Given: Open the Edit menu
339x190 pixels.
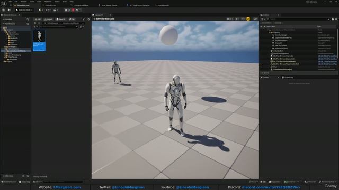Looking at the screenshot, I should (16, 2).
